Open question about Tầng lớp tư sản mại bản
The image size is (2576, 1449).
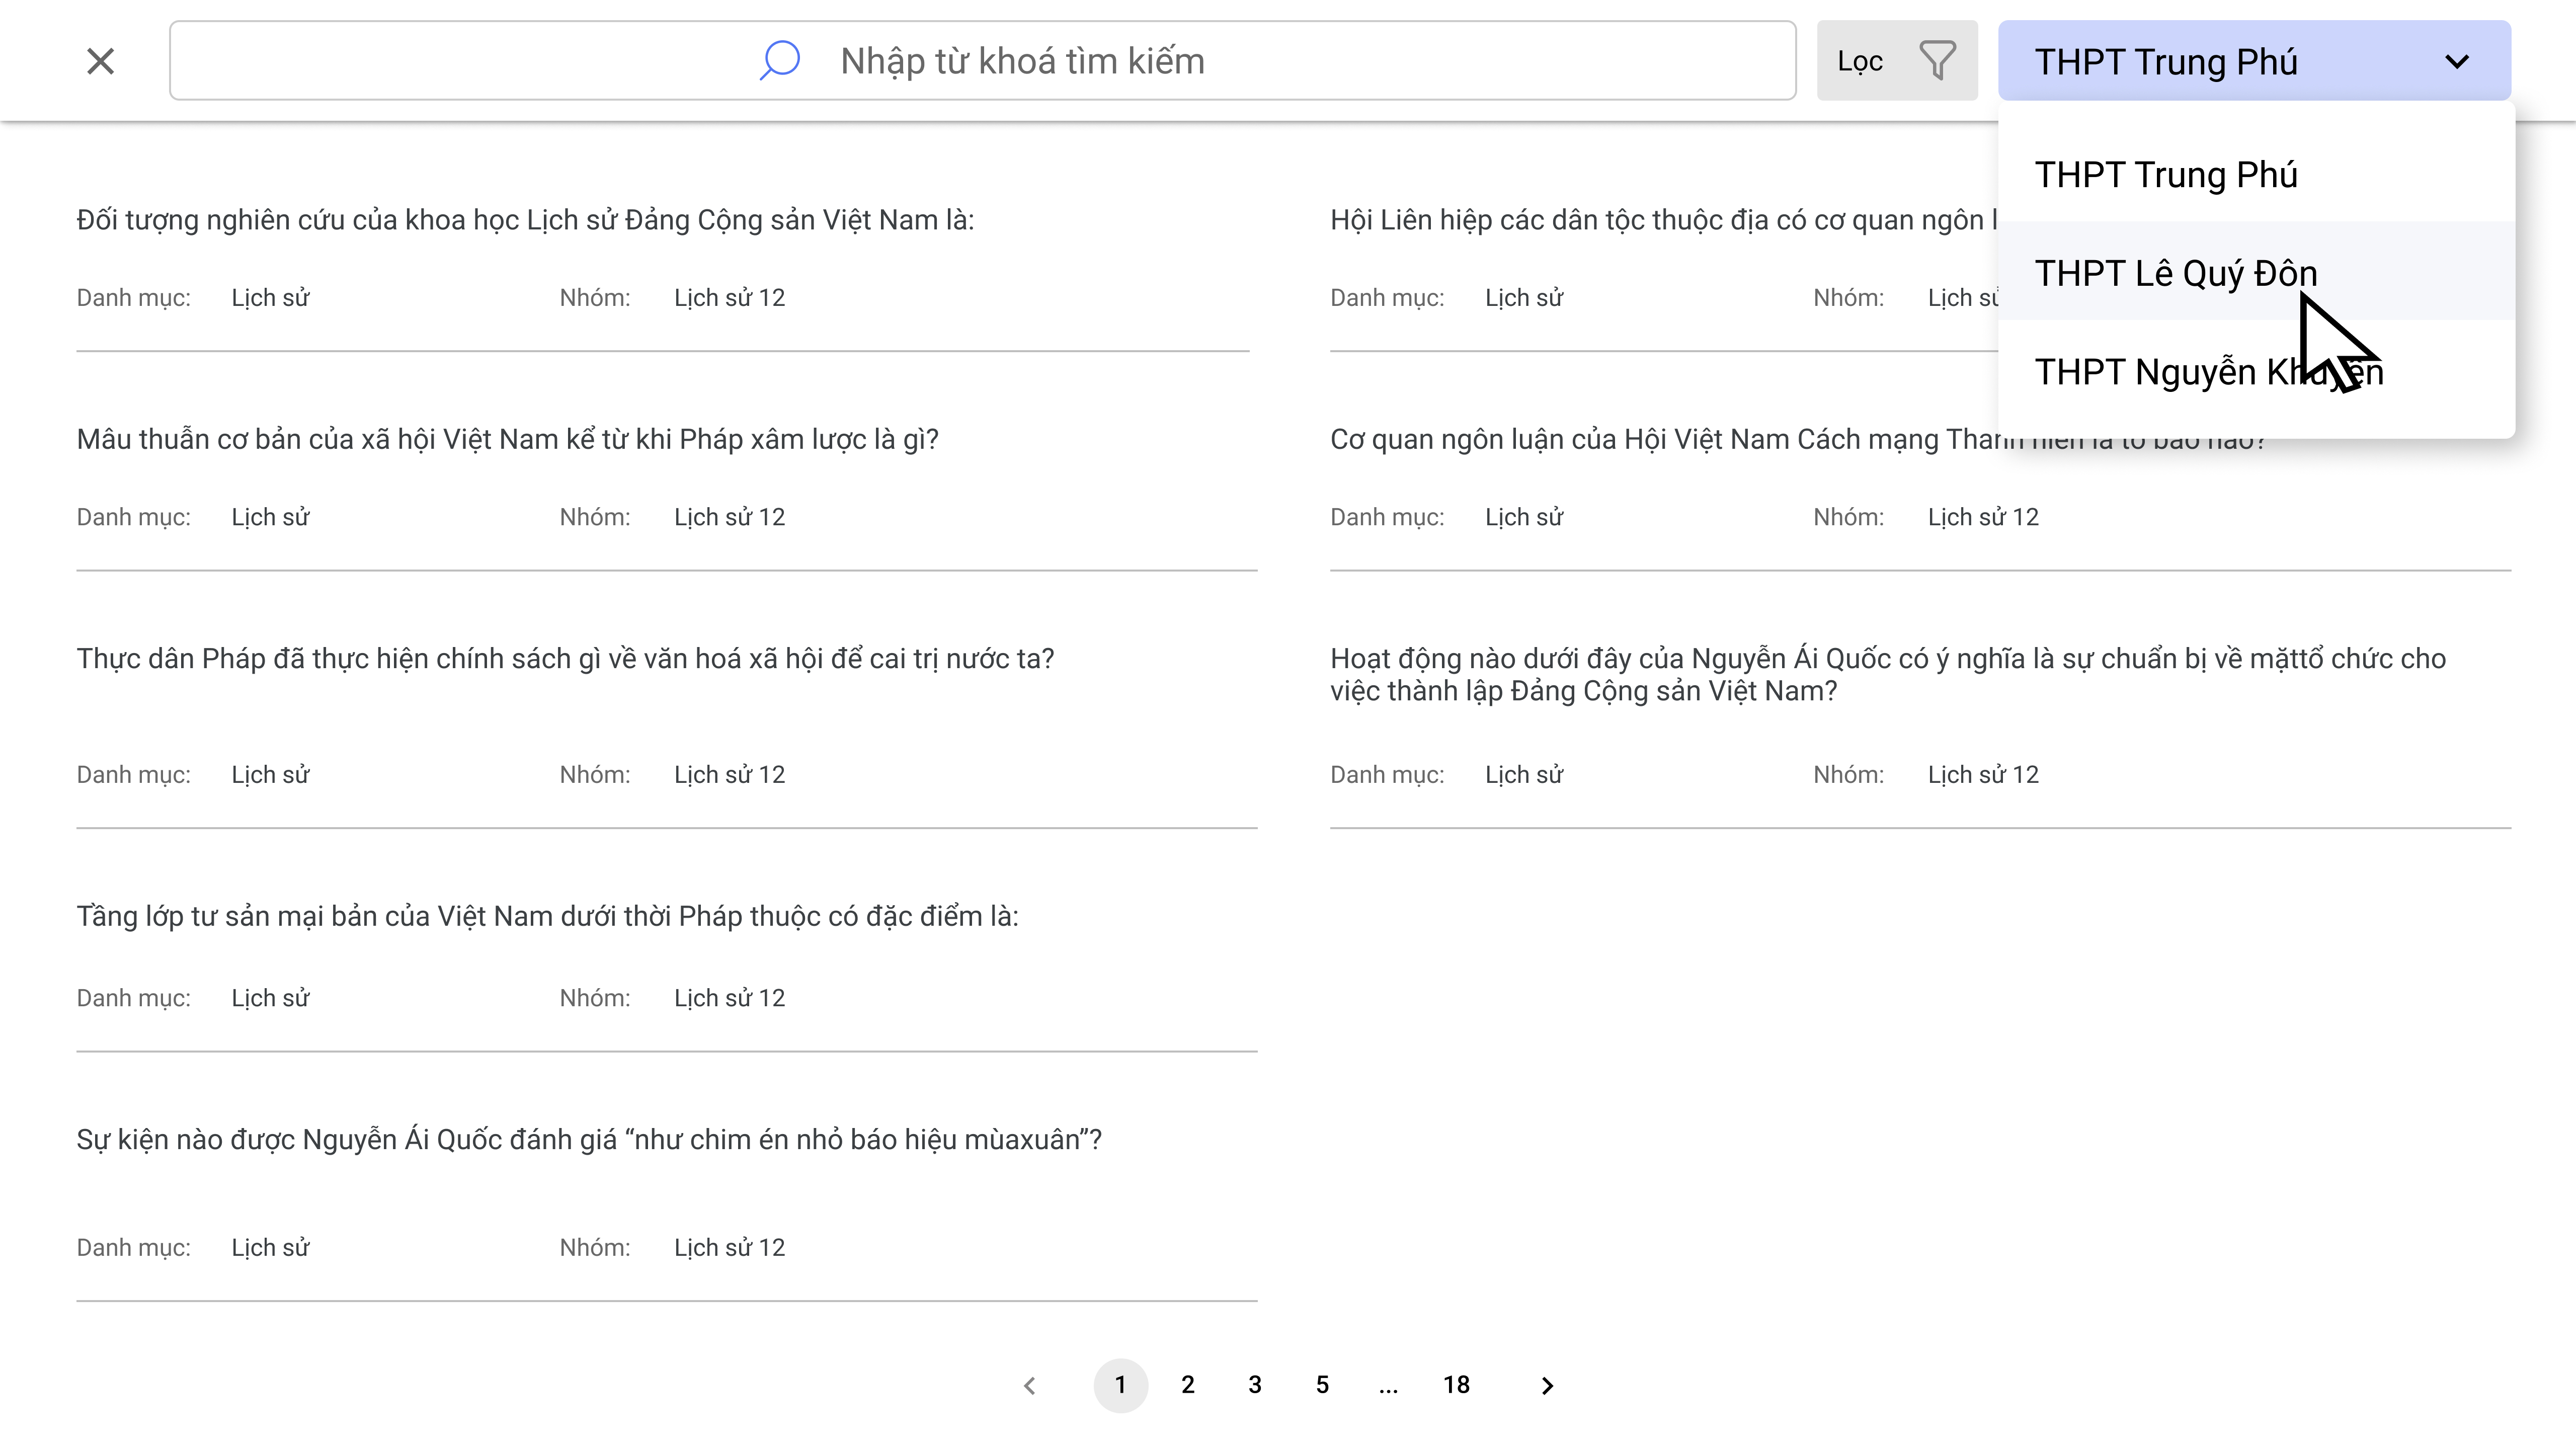click(547, 916)
